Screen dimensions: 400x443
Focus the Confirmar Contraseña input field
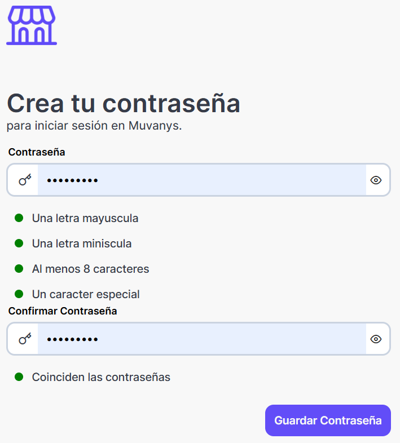coord(201,339)
